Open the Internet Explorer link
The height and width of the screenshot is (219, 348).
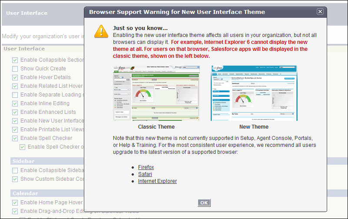(x=157, y=181)
